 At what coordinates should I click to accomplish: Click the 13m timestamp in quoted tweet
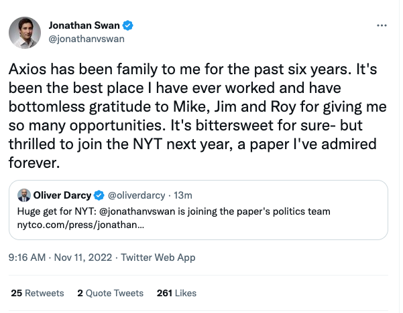coord(183,195)
